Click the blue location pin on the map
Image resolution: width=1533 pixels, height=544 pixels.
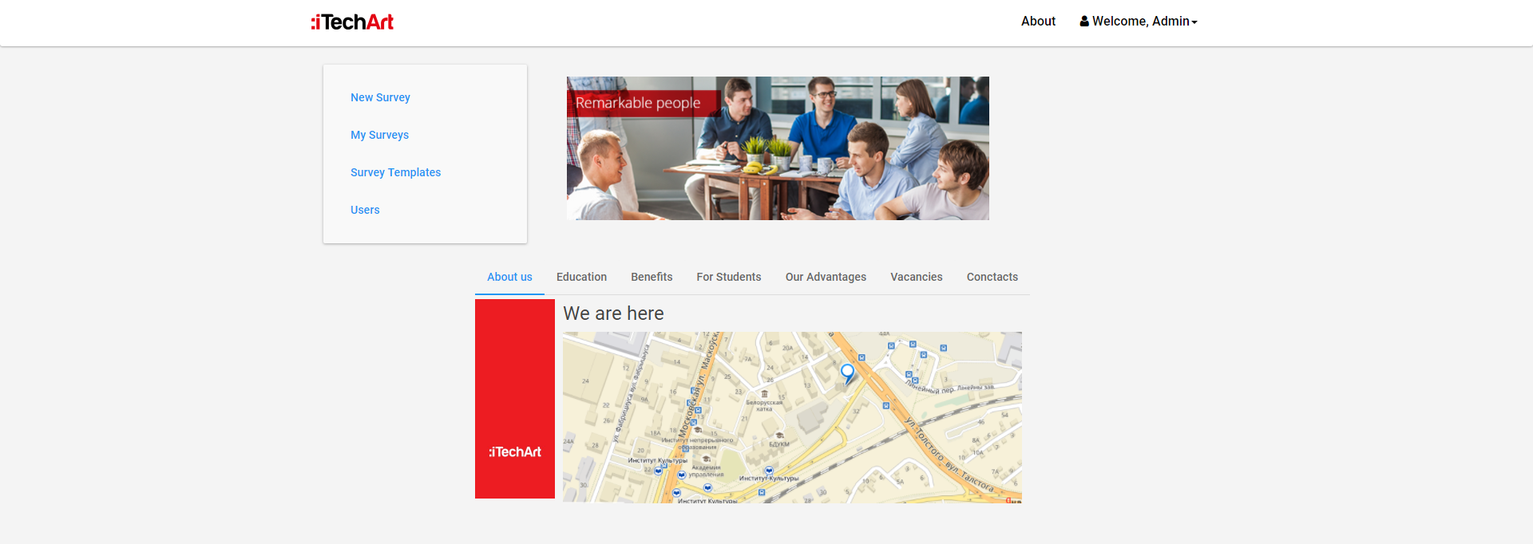click(x=847, y=372)
